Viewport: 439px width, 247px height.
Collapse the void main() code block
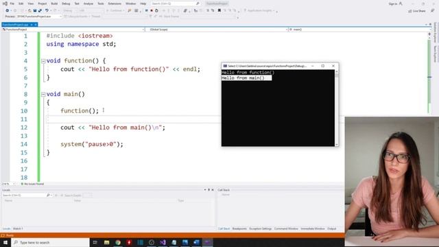43,95
